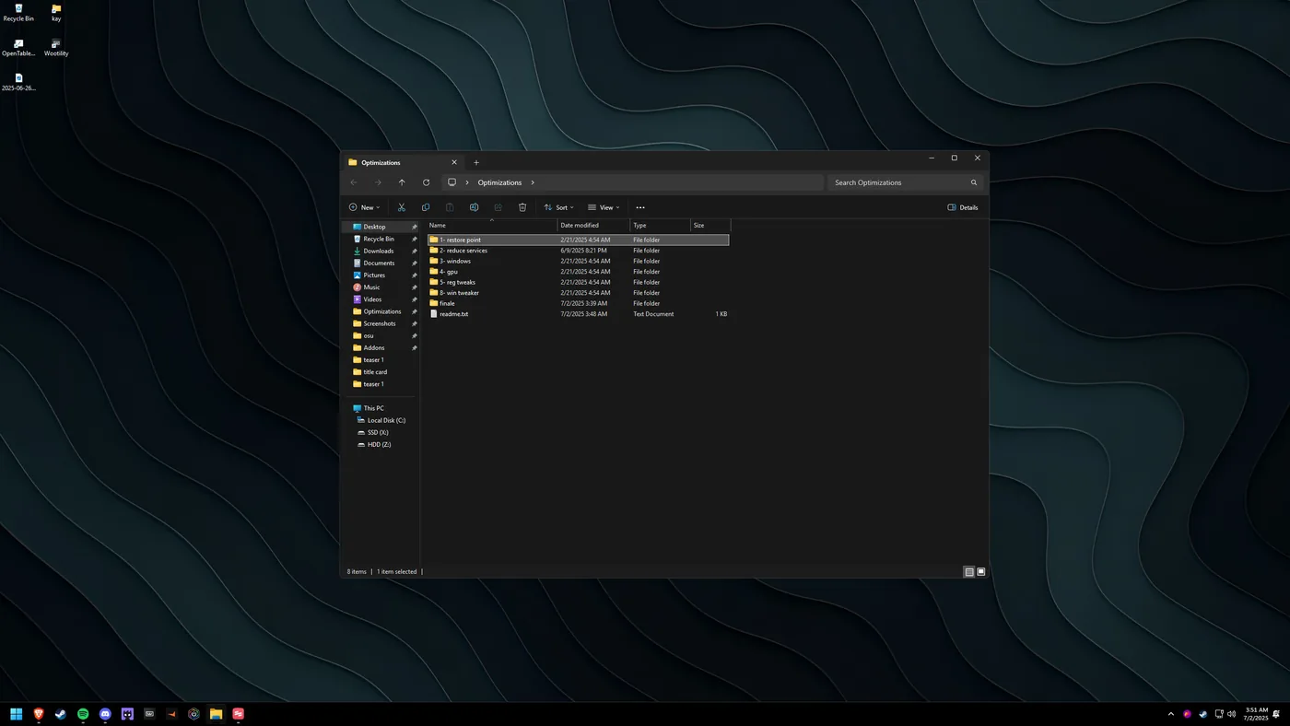The width and height of the screenshot is (1290, 726).
Task: Click the Optimizations breadcrumb in the address bar
Action: click(499, 182)
